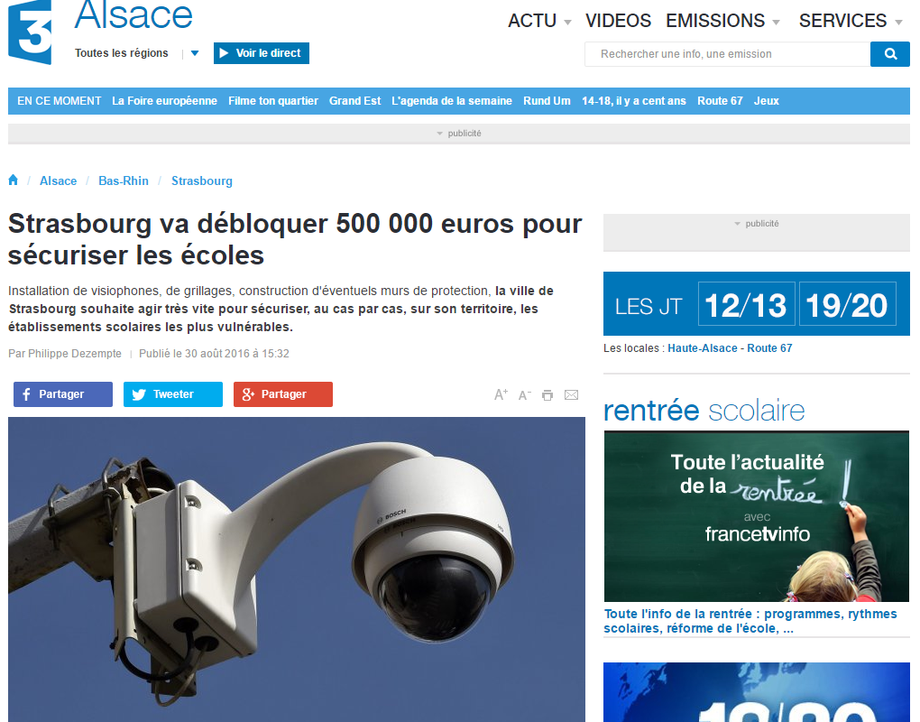Click the home breadcrumb icon

(x=13, y=180)
